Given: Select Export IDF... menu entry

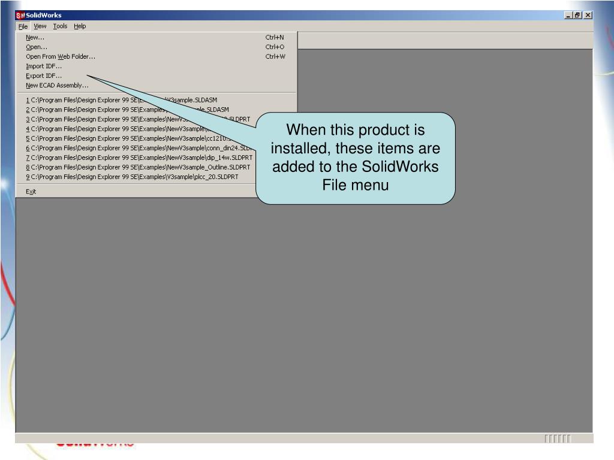Looking at the screenshot, I should pos(156,75).
